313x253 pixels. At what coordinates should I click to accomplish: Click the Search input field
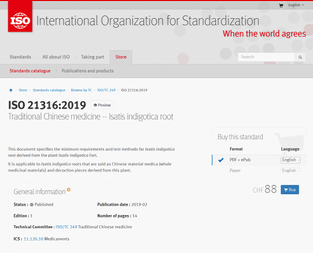click(x=266, y=57)
